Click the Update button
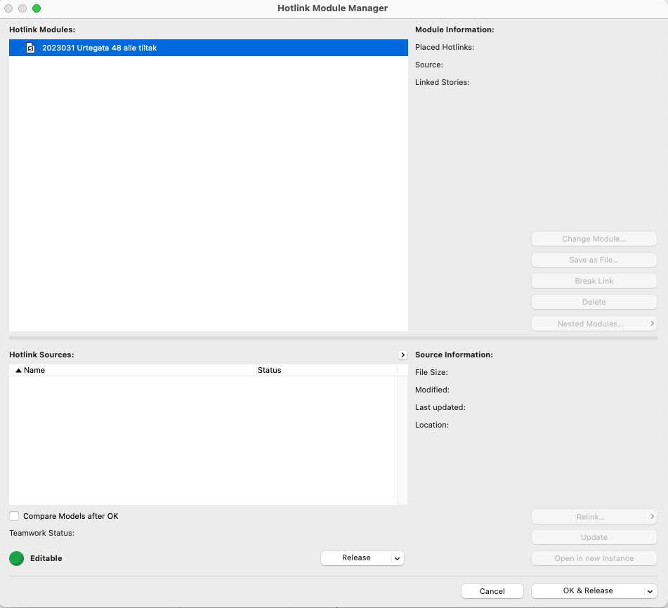This screenshot has width=668, height=608. [594, 537]
